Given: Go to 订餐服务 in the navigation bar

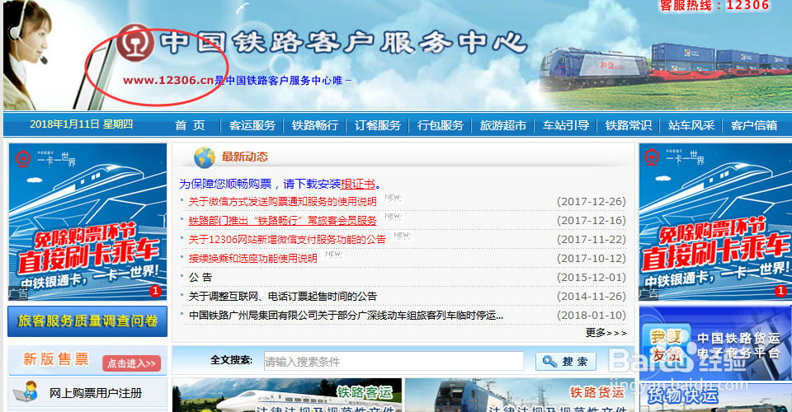Looking at the screenshot, I should point(377,125).
